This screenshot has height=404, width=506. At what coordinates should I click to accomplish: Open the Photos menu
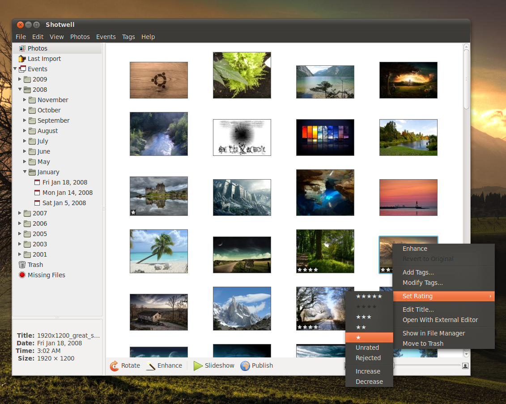pos(80,37)
